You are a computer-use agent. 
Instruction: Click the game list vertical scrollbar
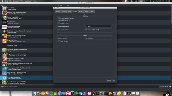pyautogui.click(x=171, y=15)
